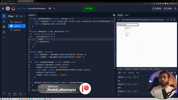This screenshot has height=100, width=178.
Task: Open the DOM devtools tab
Action: pyautogui.click(x=151, y=69)
